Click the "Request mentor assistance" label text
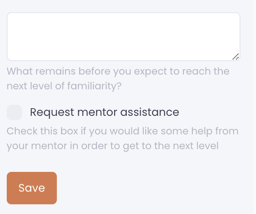This screenshot has width=256, height=214. (104, 112)
